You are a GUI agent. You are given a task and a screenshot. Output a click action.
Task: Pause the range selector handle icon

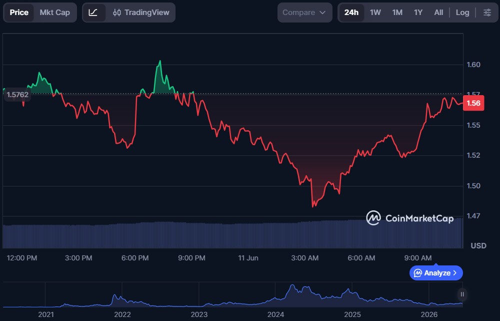click(462, 294)
